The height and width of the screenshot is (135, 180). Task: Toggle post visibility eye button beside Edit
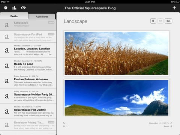(160, 21)
